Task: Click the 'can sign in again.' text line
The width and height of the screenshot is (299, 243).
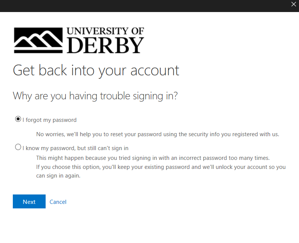Action: pyautogui.click(x=58, y=176)
